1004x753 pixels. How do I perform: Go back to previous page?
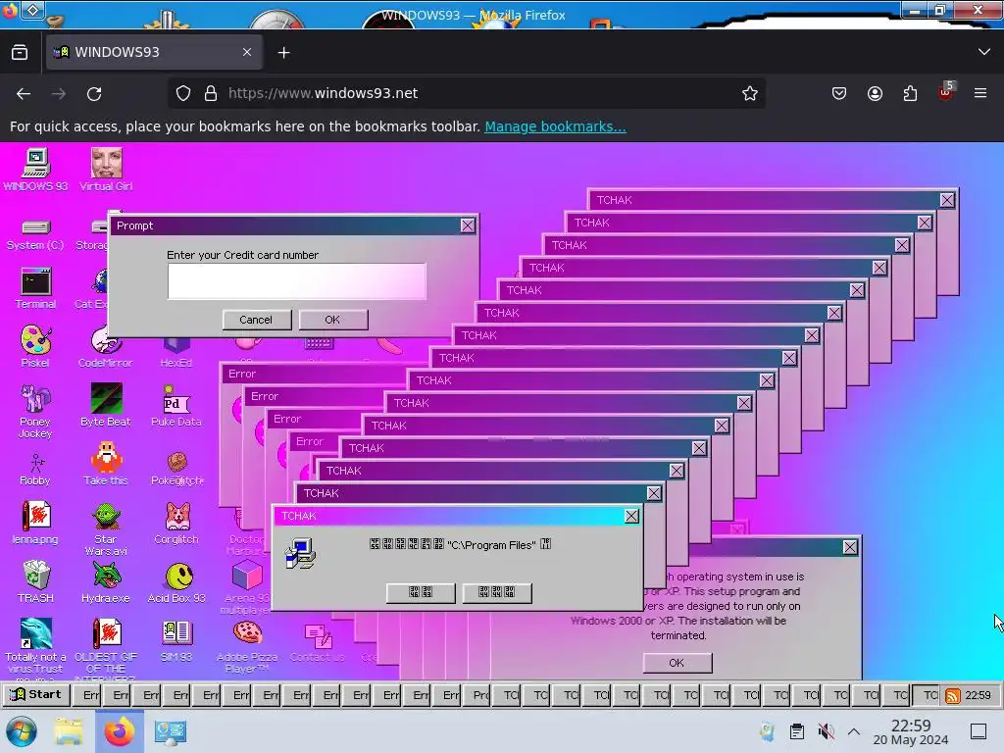pos(24,93)
